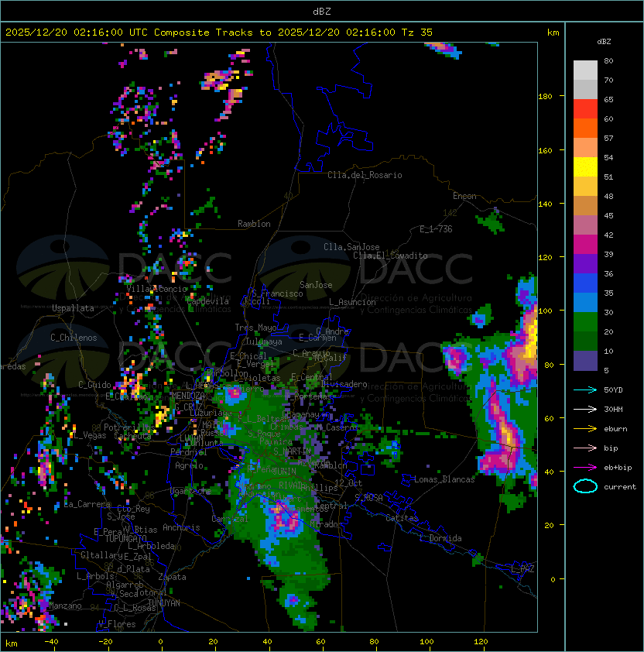The width and height of the screenshot is (644, 652).
Task: Select the slate 10 dBZ bottom swatch
Action: coord(585,361)
